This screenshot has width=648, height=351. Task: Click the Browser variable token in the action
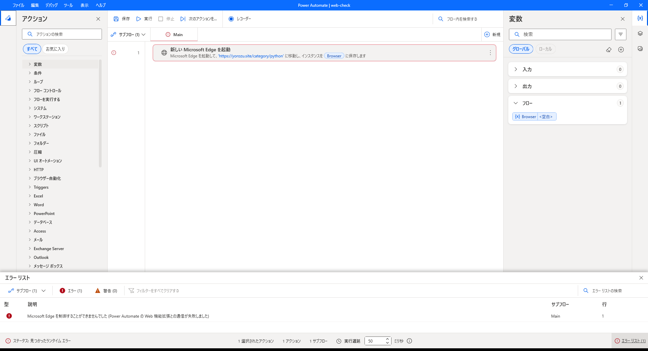pos(334,56)
